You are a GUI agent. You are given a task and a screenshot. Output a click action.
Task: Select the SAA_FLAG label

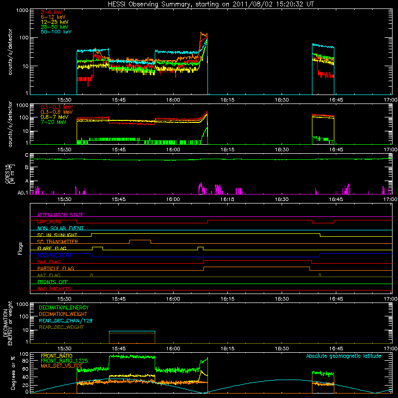point(49,262)
